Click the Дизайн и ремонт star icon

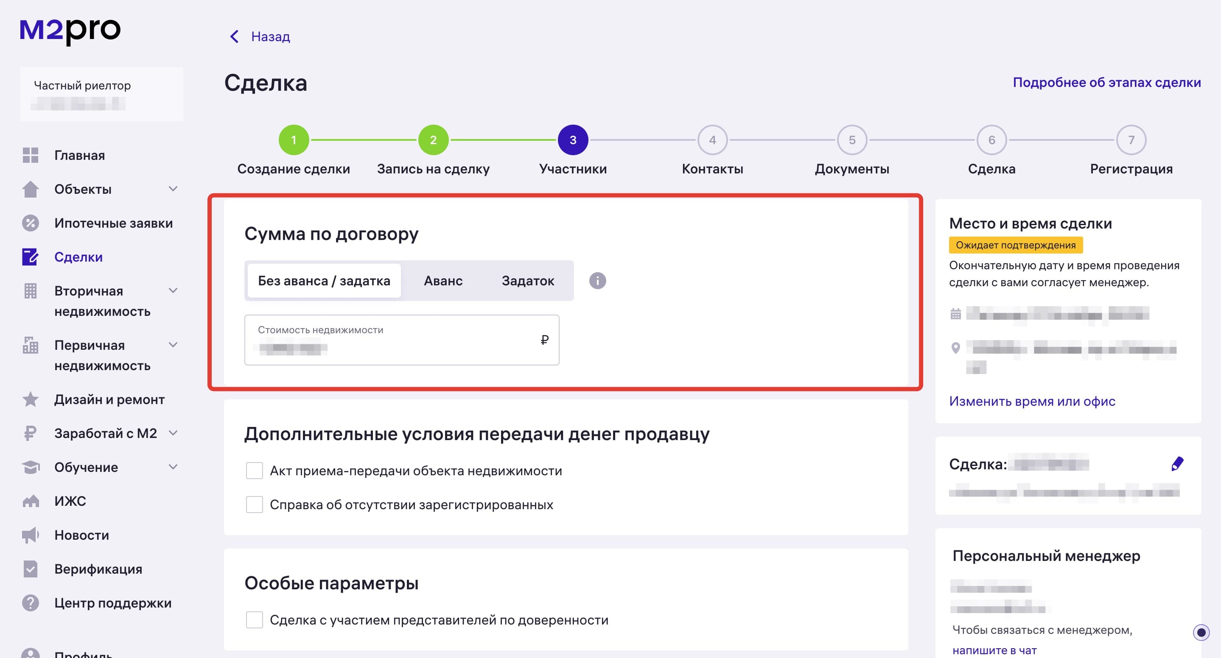click(31, 399)
